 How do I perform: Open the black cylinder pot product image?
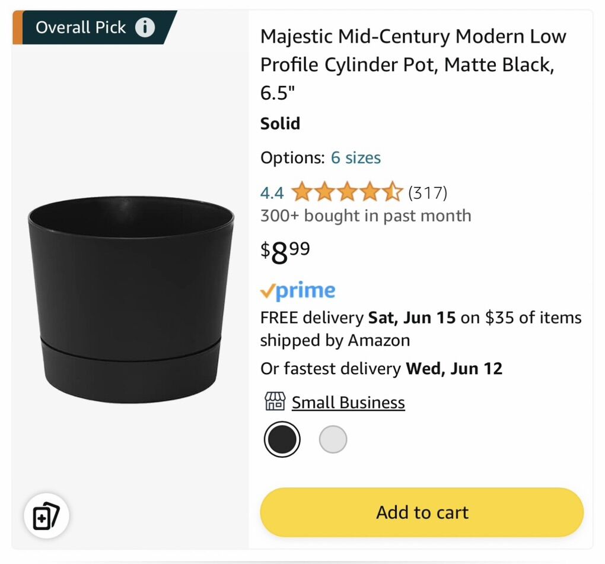tap(130, 300)
